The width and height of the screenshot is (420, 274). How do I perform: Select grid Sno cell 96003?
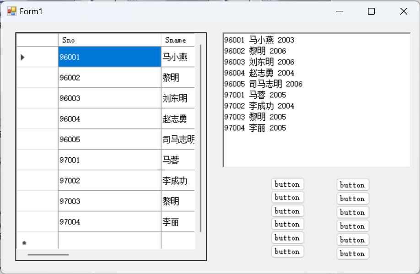(x=109, y=98)
